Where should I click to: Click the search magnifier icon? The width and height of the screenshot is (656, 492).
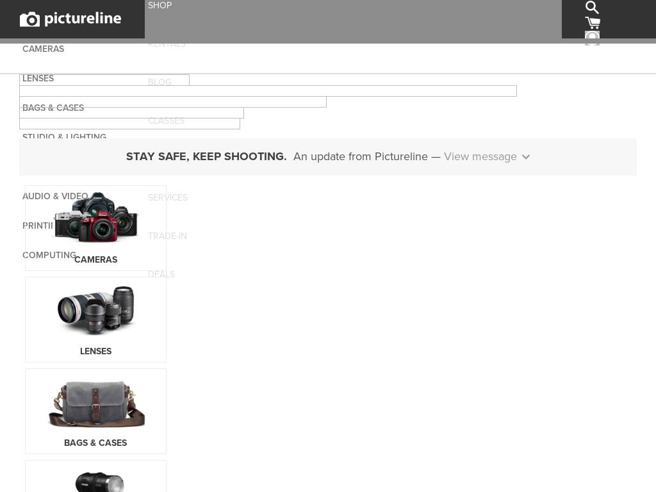592,8
